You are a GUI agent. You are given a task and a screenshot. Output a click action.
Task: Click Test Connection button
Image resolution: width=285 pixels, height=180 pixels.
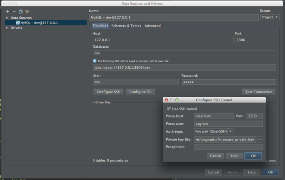[259, 92]
